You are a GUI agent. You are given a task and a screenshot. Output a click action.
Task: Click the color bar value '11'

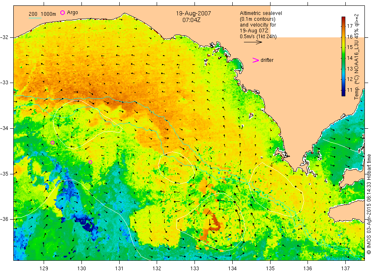click(349, 90)
